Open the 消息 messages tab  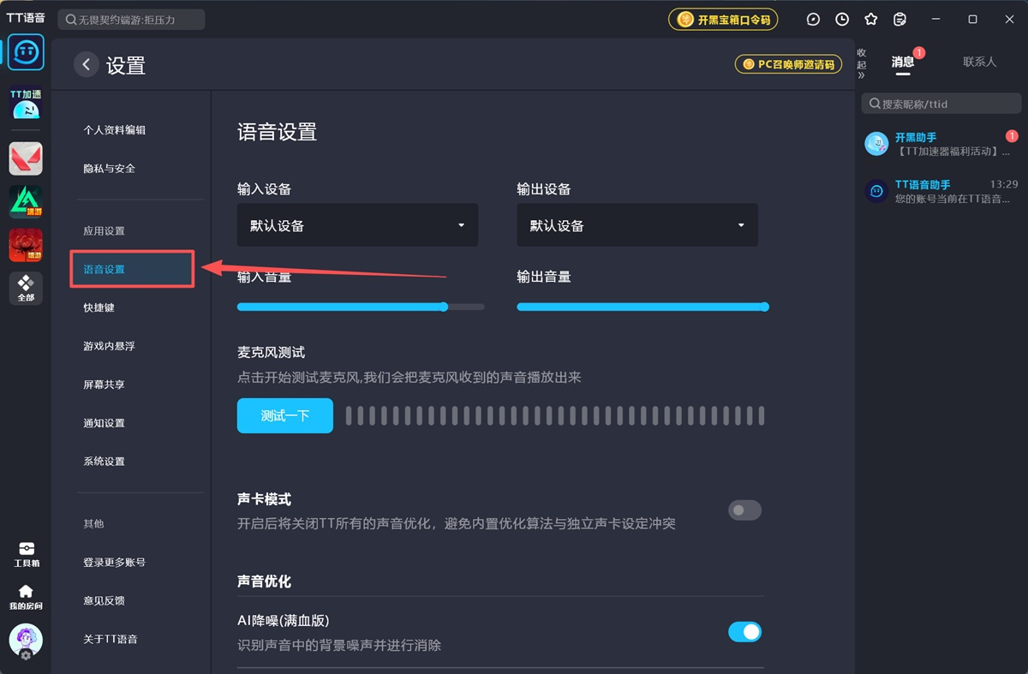tap(902, 61)
